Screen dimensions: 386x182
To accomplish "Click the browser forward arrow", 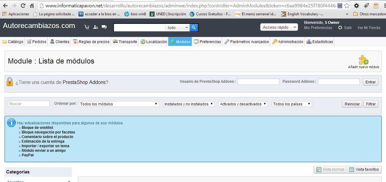I will (x=14, y=5).
